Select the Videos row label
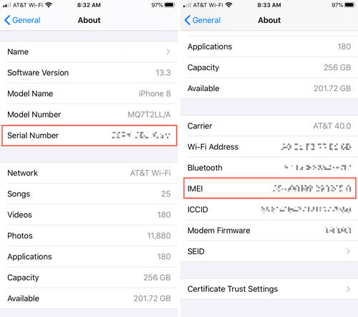The height and width of the screenshot is (317, 358). (19, 214)
